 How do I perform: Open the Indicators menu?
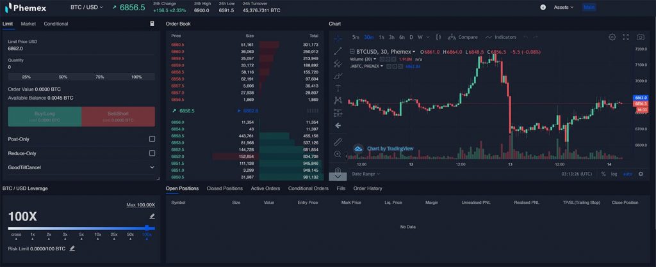(x=501, y=37)
